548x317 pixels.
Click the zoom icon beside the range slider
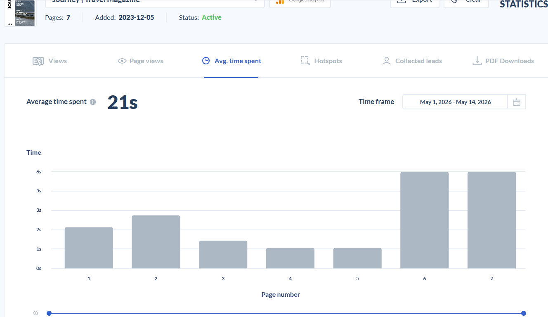(x=36, y=313)
